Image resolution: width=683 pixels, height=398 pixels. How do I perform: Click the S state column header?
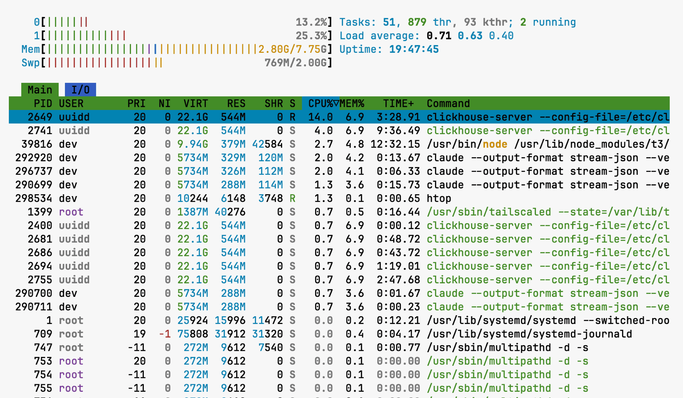(x=292, y=104)
